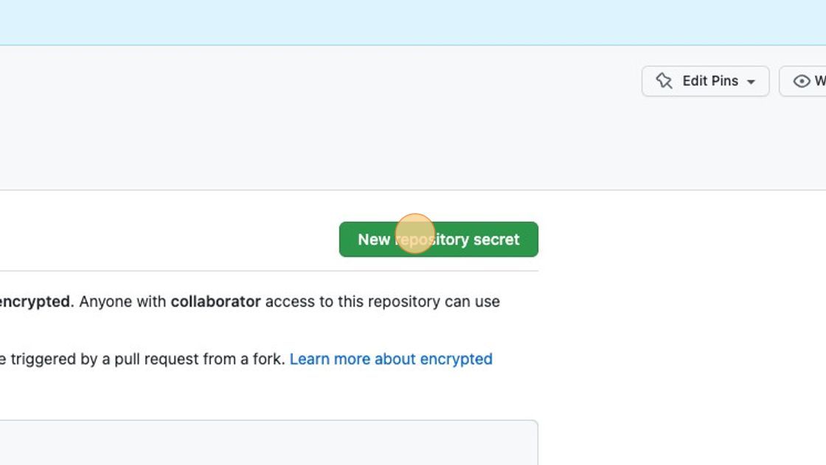Viewport: 826px width, 465px height.
Task: Click the light blue banner at top
Action: pyautogui.click(x=413, y=22)
